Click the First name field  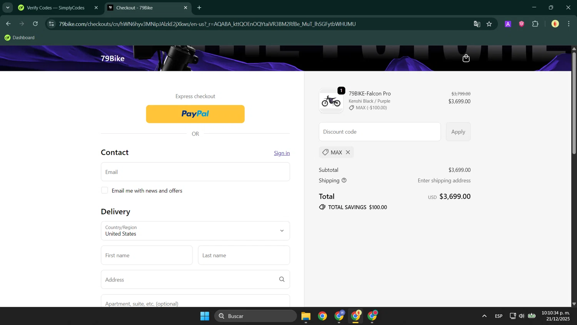click(147, 255)
